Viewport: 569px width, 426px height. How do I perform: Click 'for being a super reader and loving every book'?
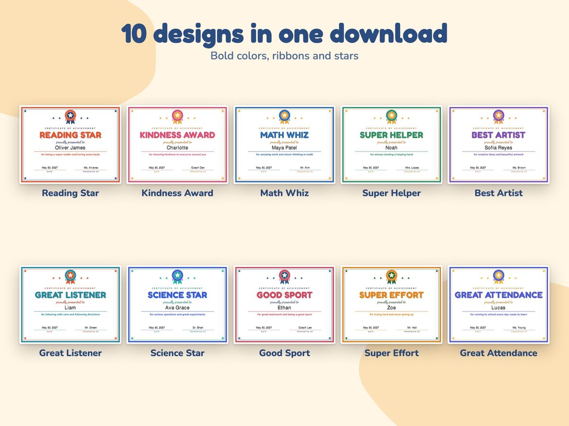tap(70, 154)
